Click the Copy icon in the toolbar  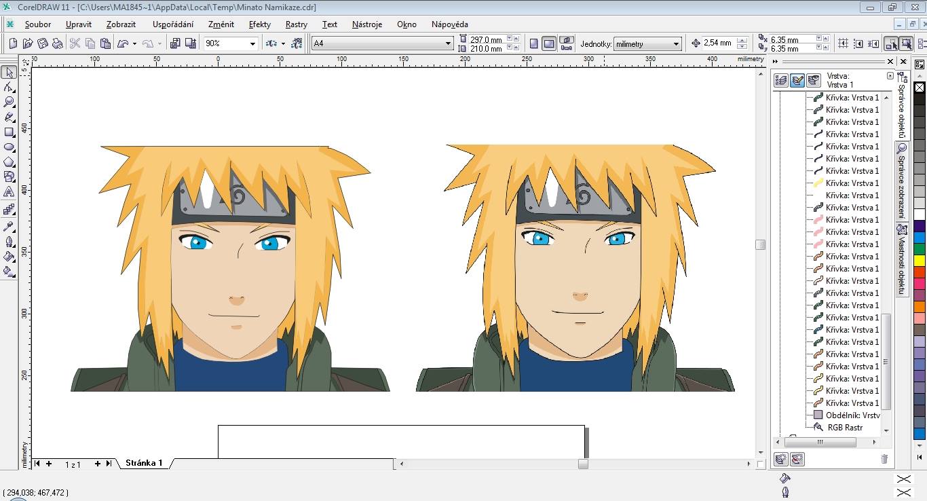(90, 43)
